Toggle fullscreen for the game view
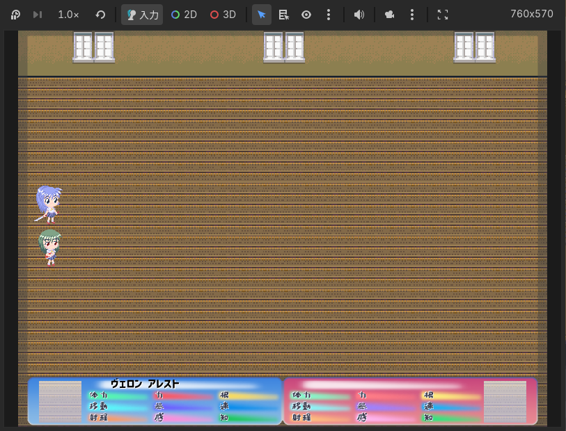 tap(443, 15)
